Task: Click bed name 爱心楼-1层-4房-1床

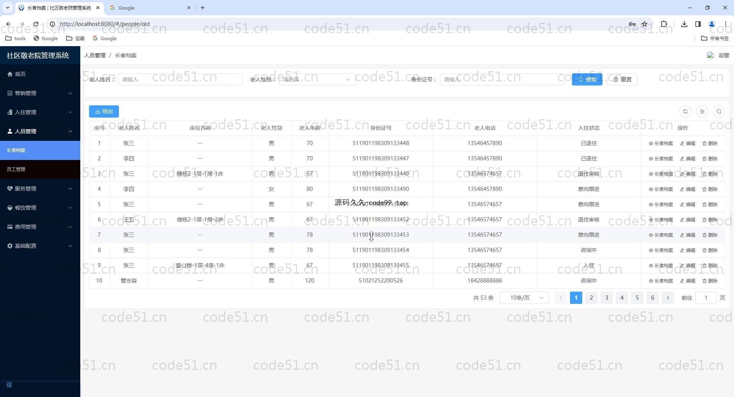Action: point(200,265)
